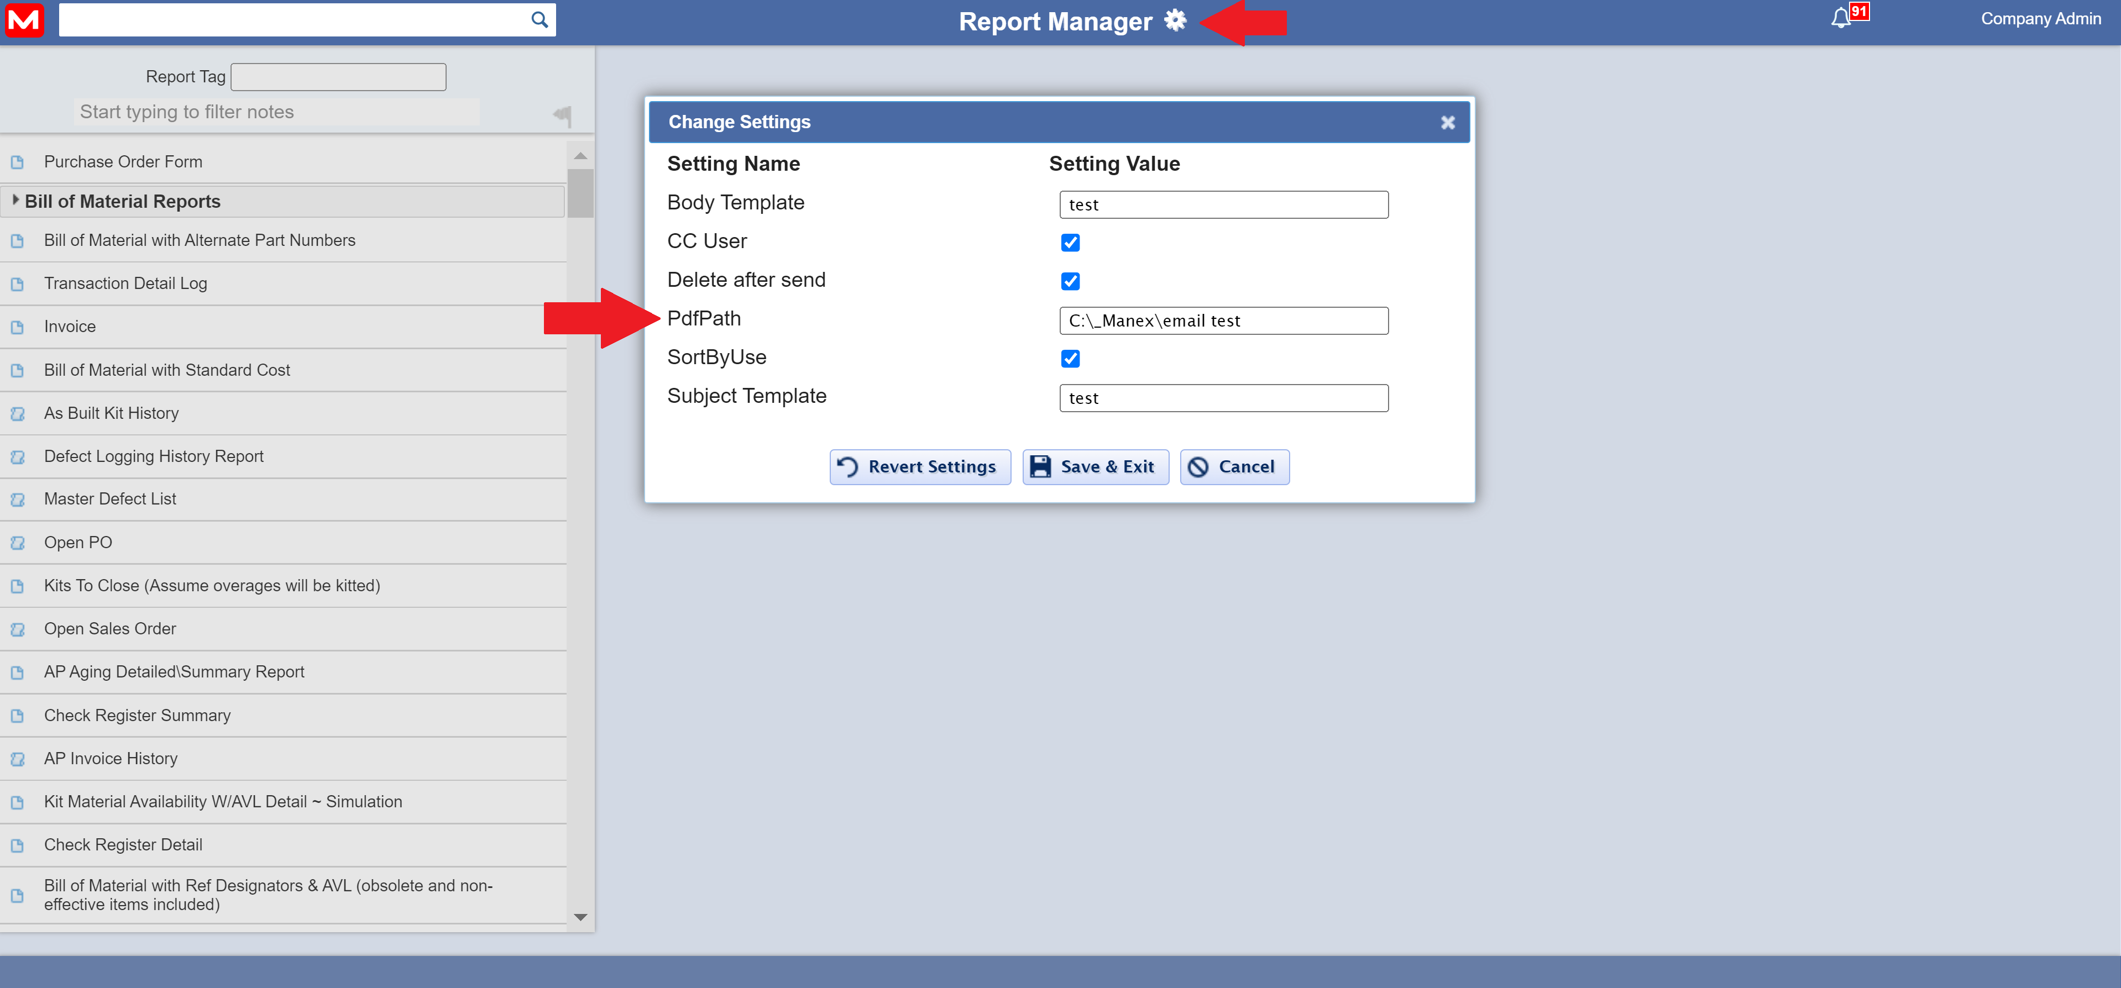
Task: Open the notifications bell icon
Action: [x=1840, y=18]
